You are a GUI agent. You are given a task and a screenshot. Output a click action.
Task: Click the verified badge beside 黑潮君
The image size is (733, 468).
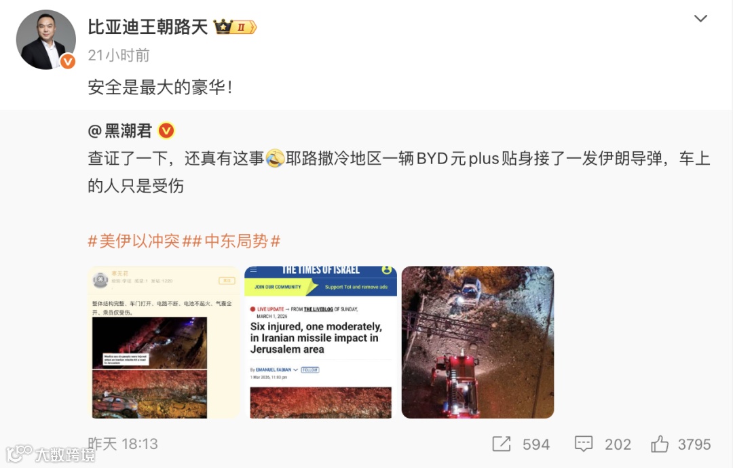coord(166,131)
